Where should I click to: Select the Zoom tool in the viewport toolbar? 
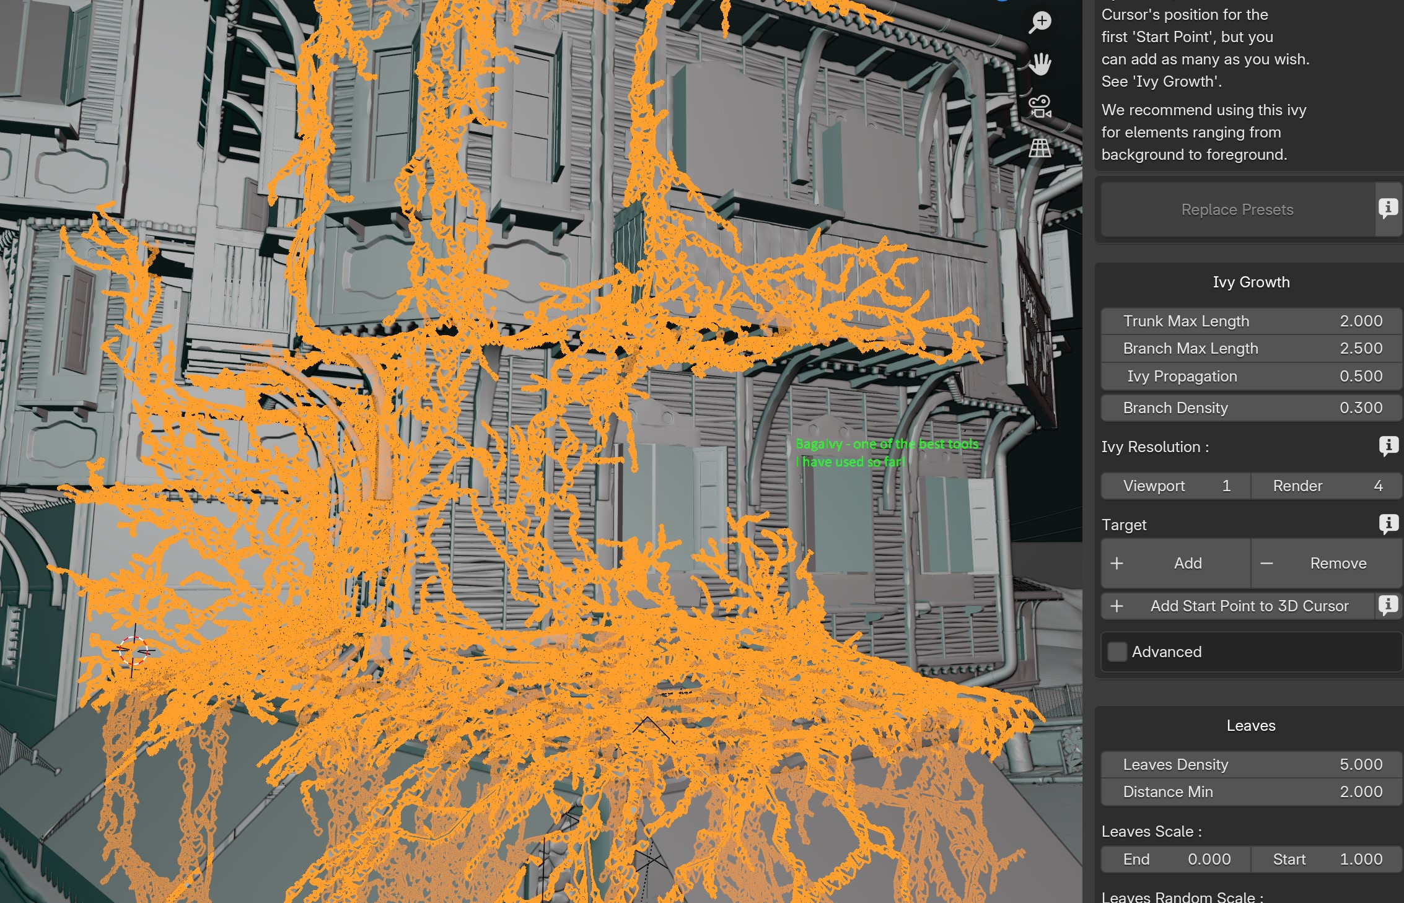[1040, 20]
